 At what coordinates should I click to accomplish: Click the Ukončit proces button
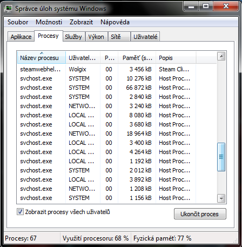pyautogui.click(x=200, y=214)
